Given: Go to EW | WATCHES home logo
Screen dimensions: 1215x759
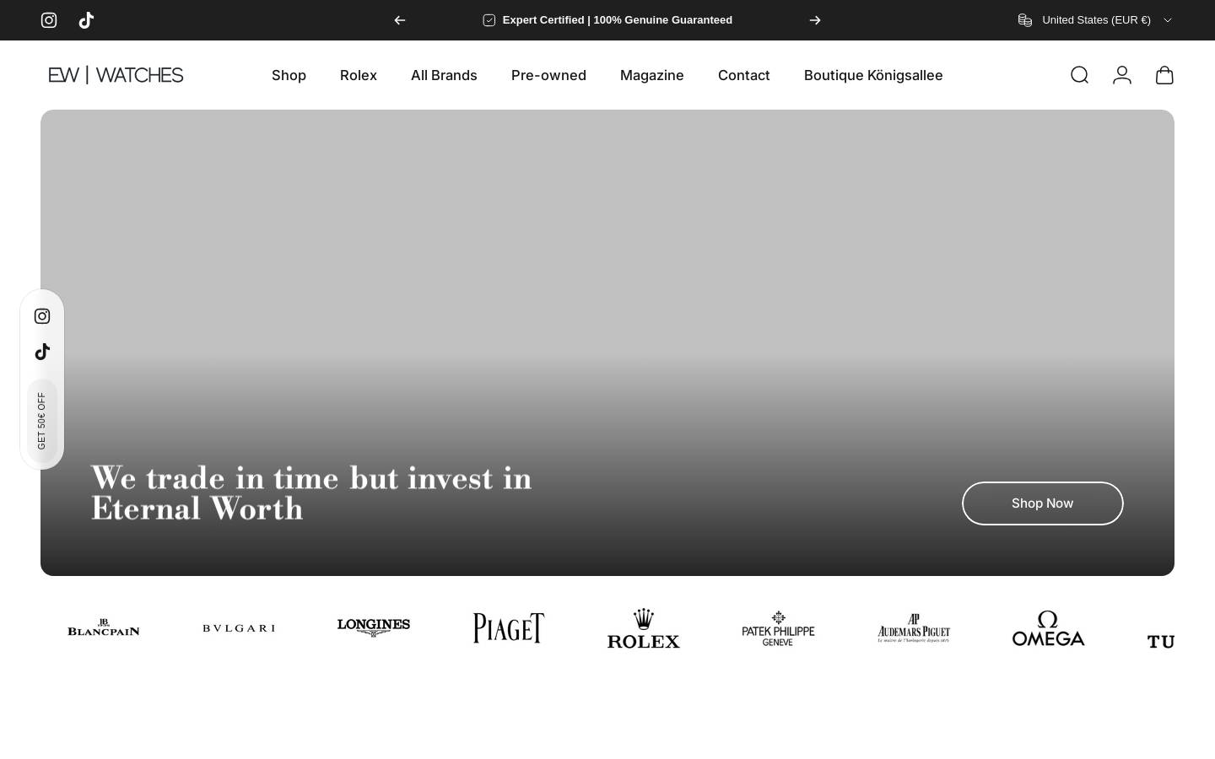Looking at the screenshot, I should [x=116, y=75].
